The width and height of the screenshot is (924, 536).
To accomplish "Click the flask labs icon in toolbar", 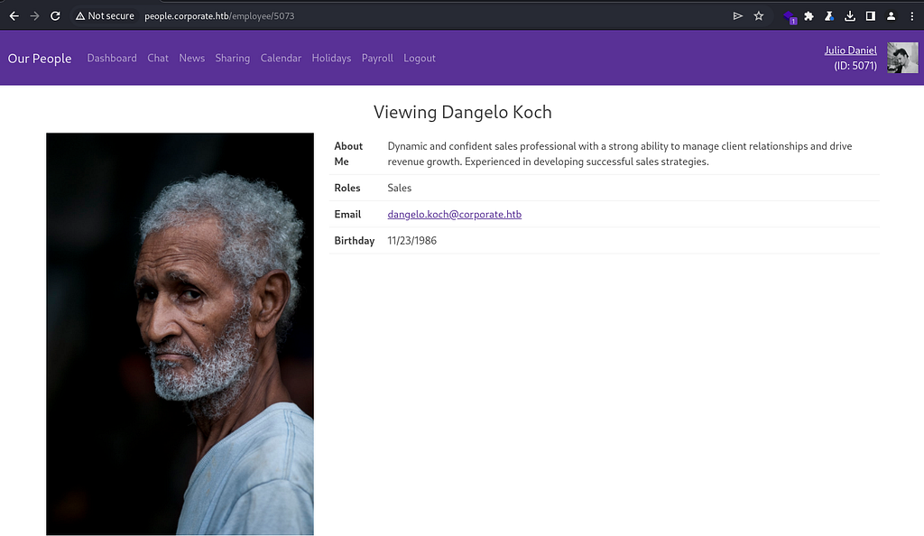I will [829, 16].
